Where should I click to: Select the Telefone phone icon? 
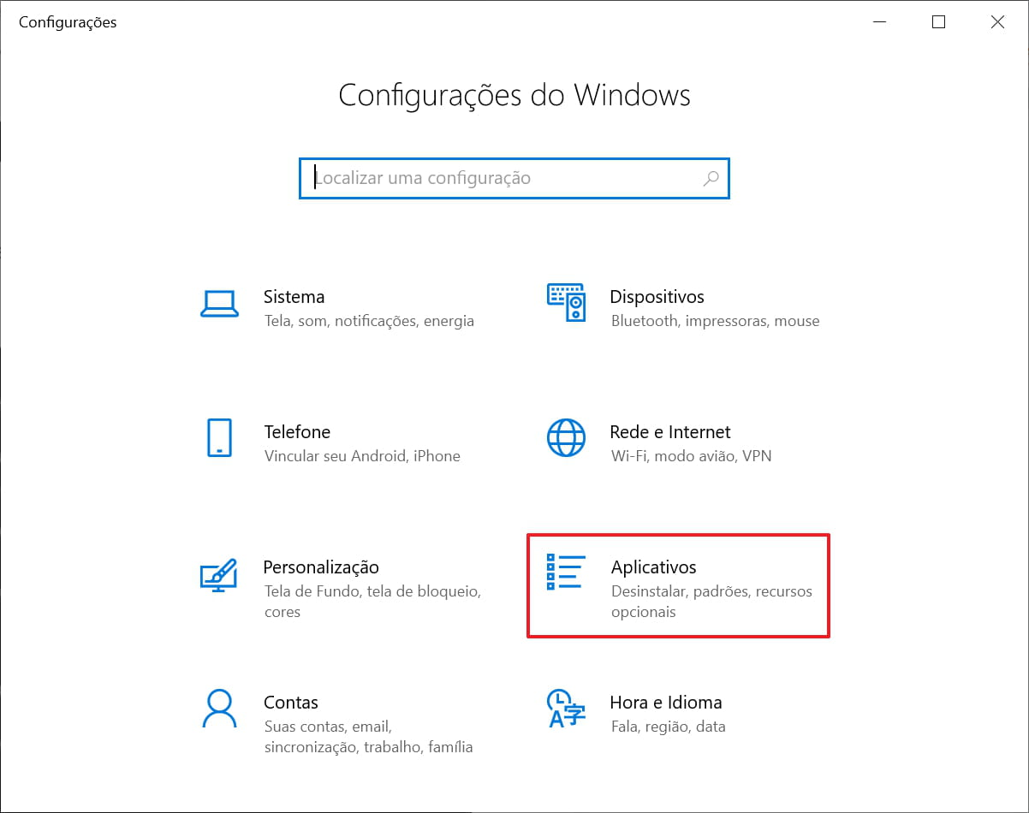tap(219, 438)
